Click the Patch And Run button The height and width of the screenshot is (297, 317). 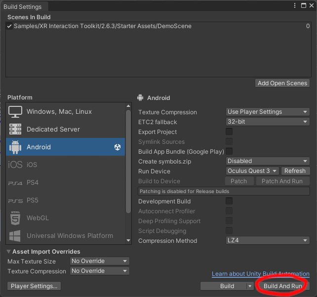click(x=282, y=181)
